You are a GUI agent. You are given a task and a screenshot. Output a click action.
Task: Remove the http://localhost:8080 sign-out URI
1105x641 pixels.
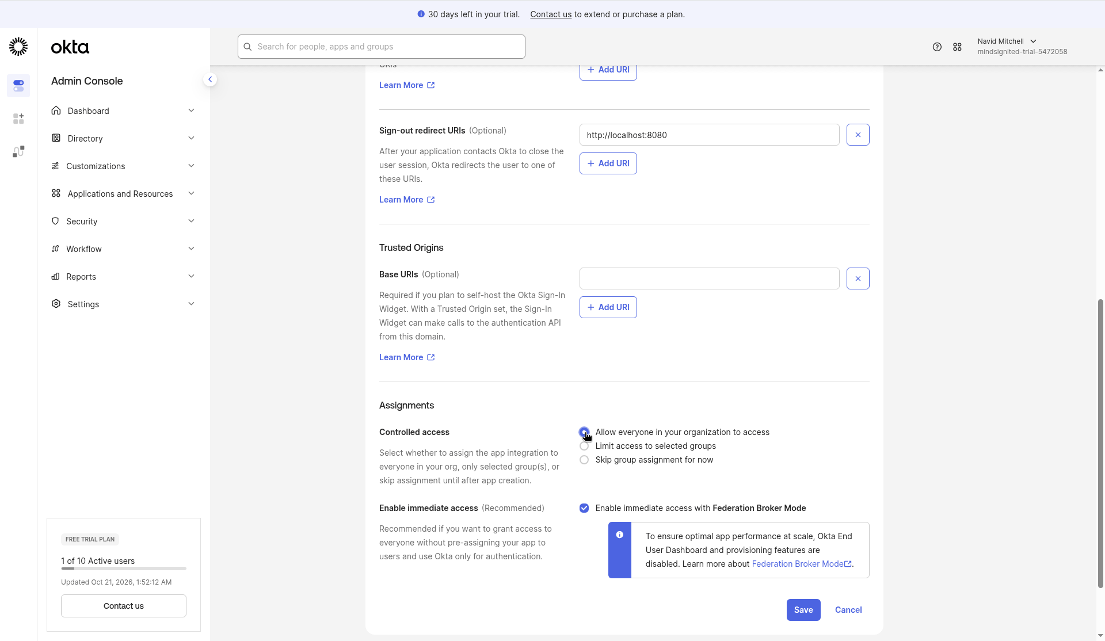858,135
